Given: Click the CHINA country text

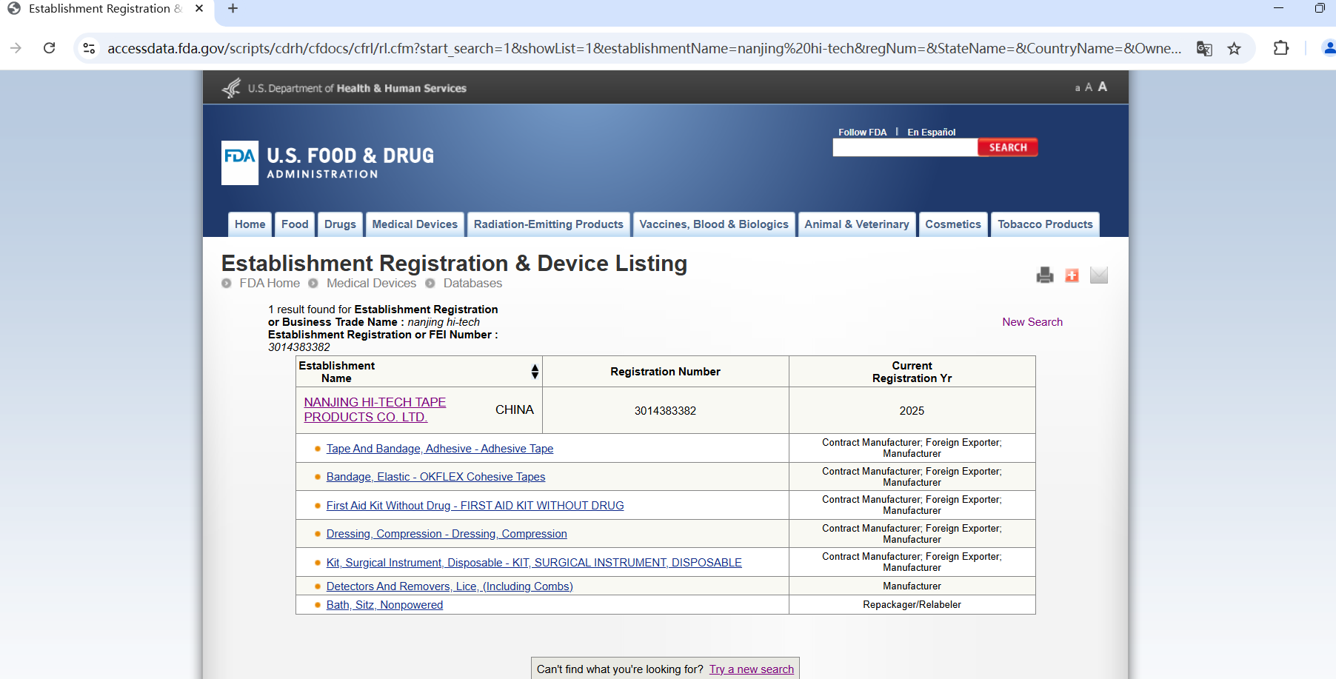Looking at the screenshot, I should (x=514, y=410).
